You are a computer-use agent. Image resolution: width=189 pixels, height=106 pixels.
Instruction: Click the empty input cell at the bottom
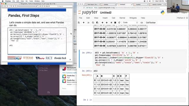coord(139,100)
